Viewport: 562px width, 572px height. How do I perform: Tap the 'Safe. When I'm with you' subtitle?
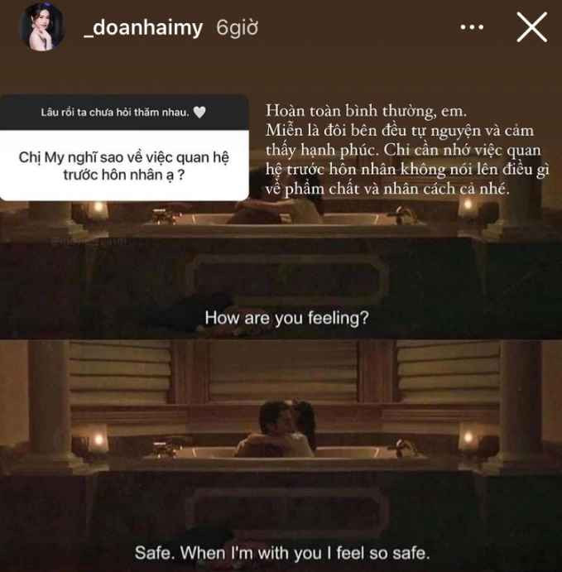(x=282, y=553)
